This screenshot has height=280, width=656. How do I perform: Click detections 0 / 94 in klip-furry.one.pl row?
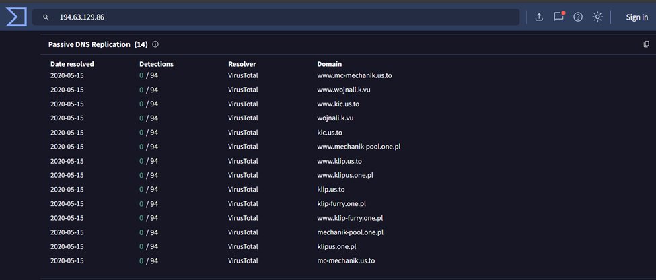click(x=149, y=203)
